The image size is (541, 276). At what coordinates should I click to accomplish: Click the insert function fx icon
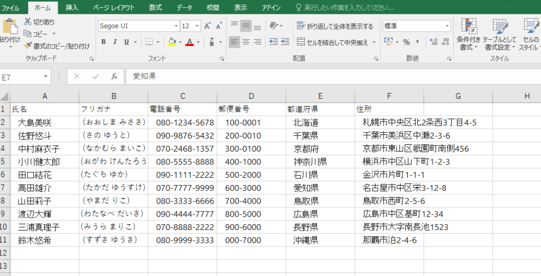[114, 77]
